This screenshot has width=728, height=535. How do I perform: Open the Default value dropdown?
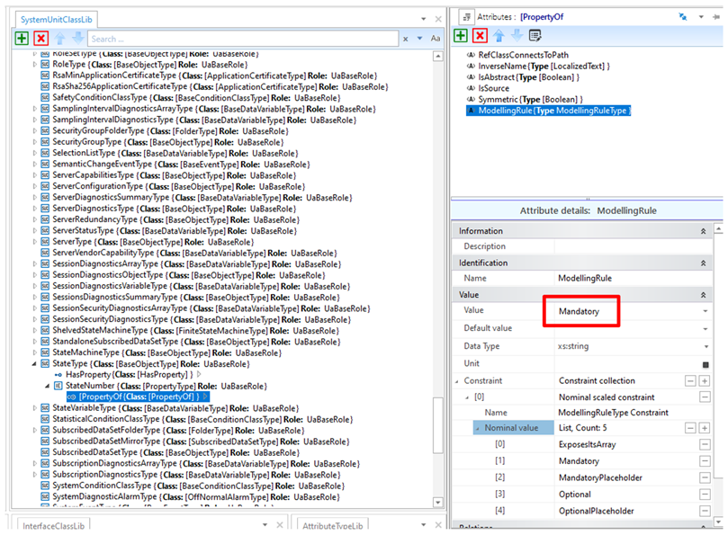tap(706, 328)
